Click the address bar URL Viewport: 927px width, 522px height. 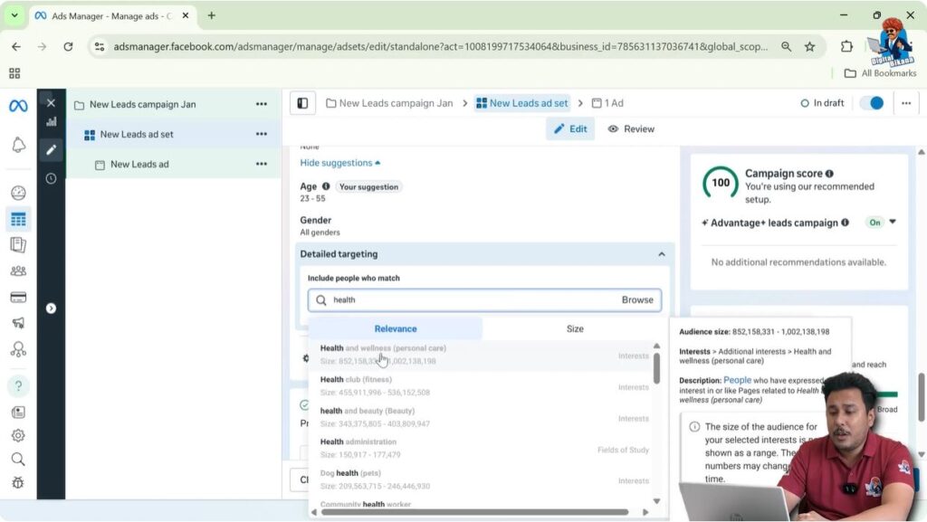pos(441,47)
